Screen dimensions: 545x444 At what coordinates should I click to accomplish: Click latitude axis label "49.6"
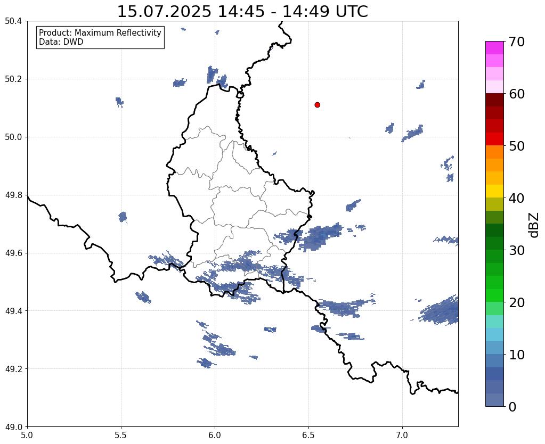pos(13,253)
